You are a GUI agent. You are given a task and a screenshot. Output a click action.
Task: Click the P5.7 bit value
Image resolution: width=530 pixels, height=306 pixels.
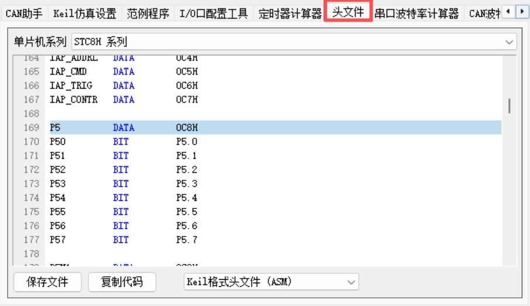187,239
